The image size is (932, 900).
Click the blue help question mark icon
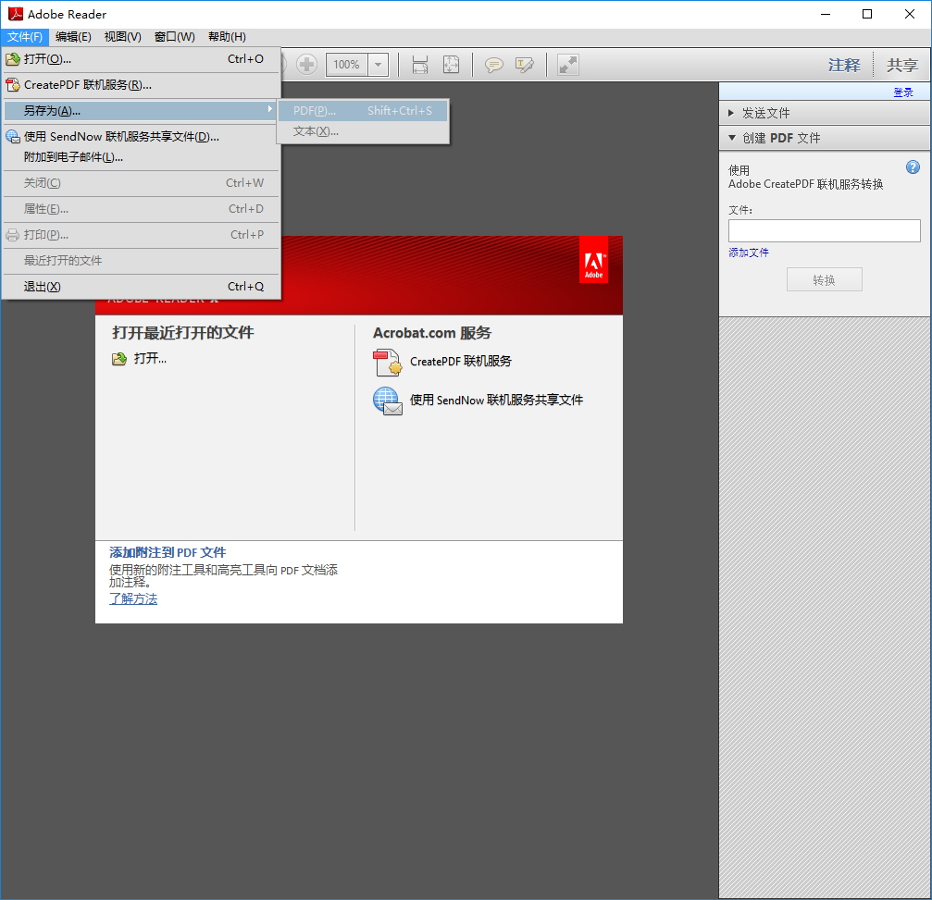pyautogui.click(x=913, y=167)
